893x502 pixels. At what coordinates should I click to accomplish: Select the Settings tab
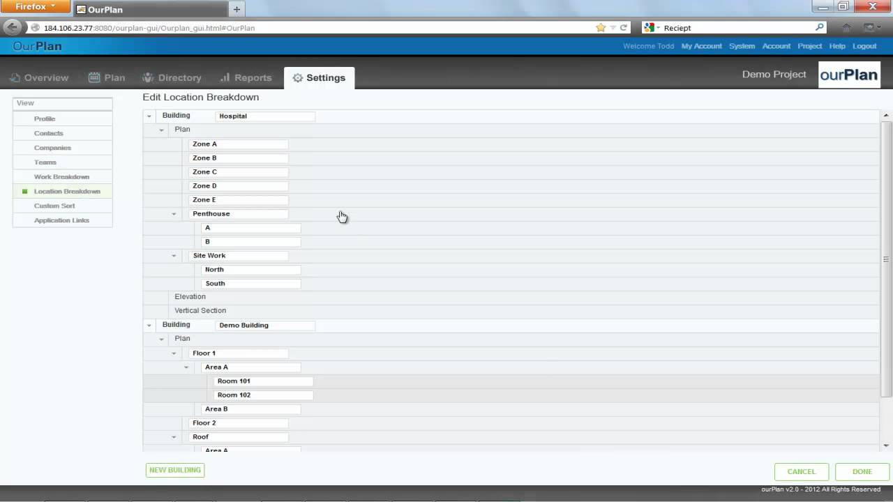point(319,78)
